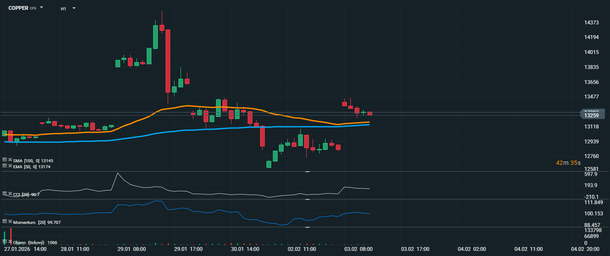
Task: Click the H1 timeframe label
Action: (x=63, y=9)
